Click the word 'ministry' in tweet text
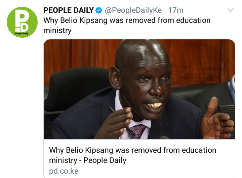This screenshot has width=242, height=178. [x=57, y=30]
